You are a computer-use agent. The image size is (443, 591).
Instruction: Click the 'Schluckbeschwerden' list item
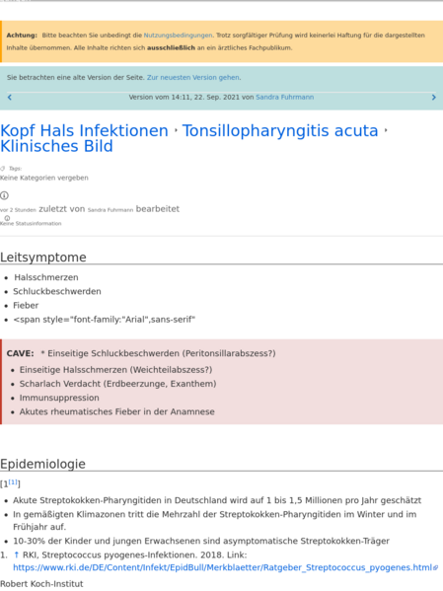[57, 291]
